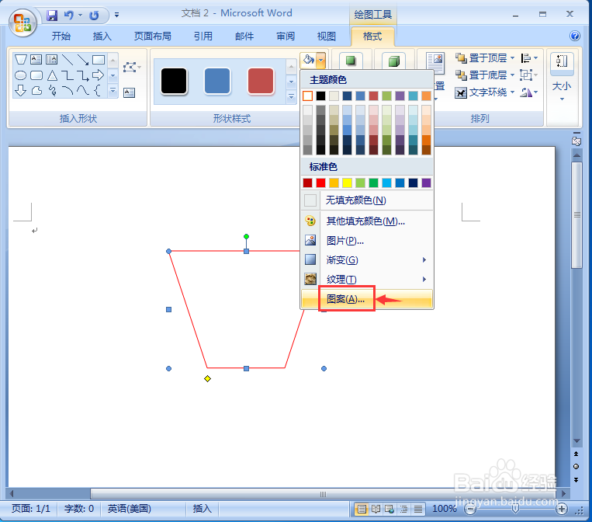
Task: Select the isosceles triangle shape
Action: click(x=52, y=75)
